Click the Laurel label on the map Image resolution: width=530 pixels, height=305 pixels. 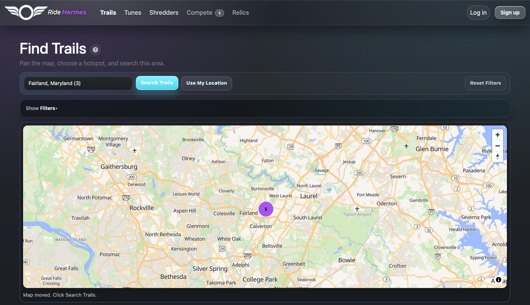tap(309, 196)
